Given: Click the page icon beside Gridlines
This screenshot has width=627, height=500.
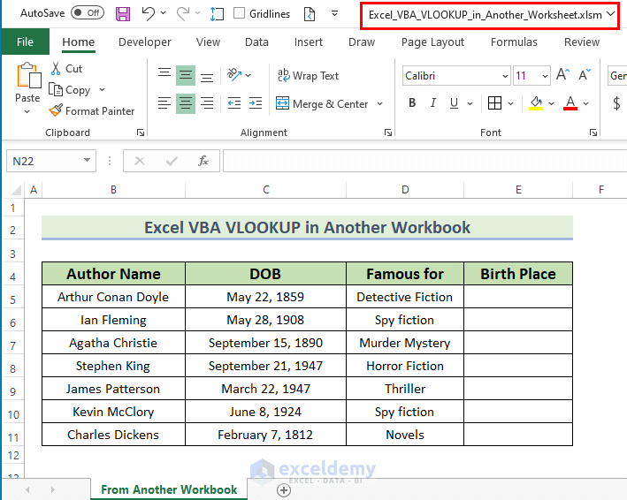Looking at the screenshot, I should coord(310,14).
